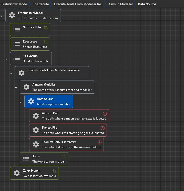Select the 'Shared Resources' description text
This screenshot has height=191, width=184.
click(35, 47)
